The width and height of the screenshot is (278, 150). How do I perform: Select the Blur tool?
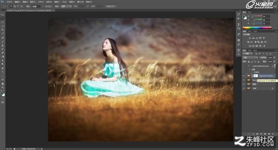[x=3, y=60]
